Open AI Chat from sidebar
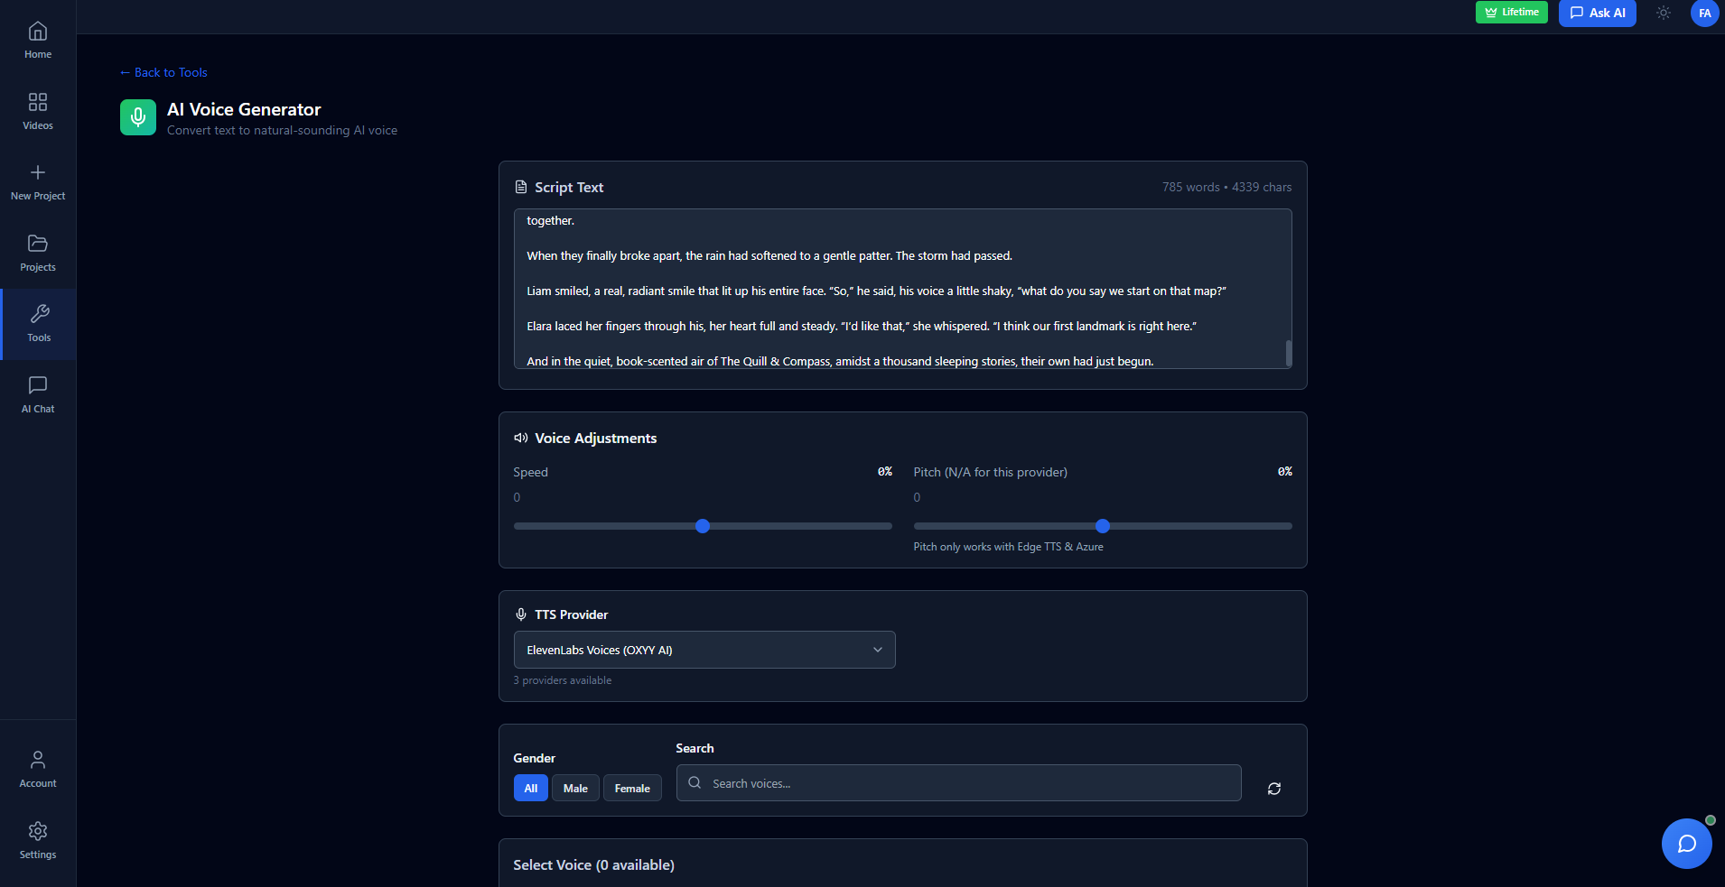The width and height of the screenshot is (1725, 887). coord(38,395)
